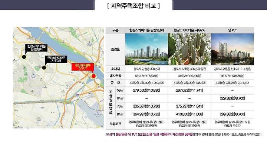Screen dimensions: 267x143
Task: Click the 84㎡ size label
Action: (120, 114)
